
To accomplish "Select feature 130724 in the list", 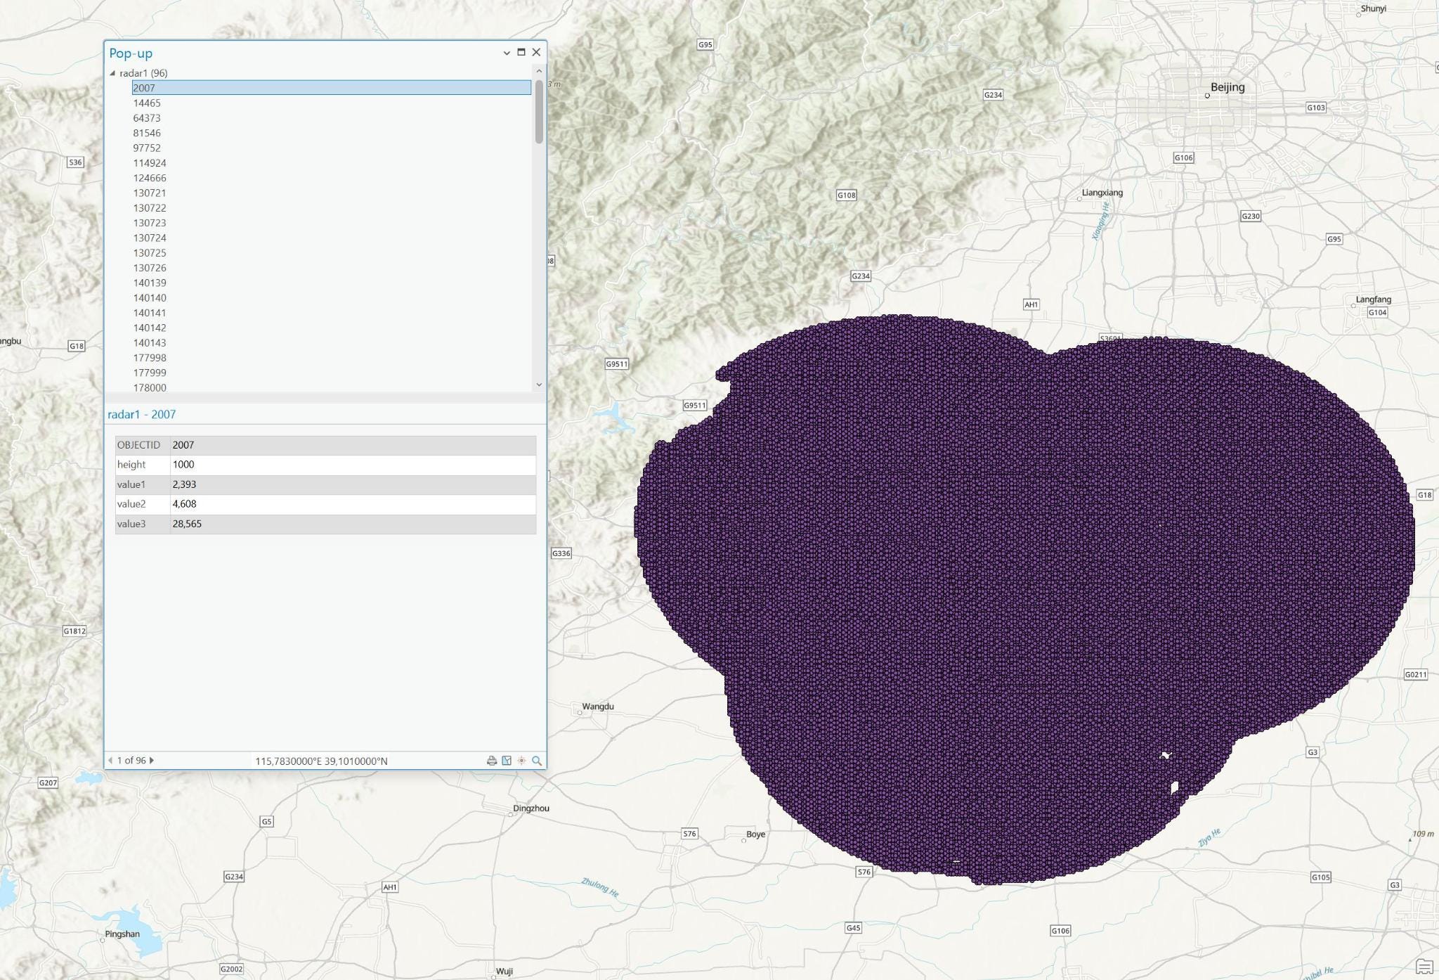I will click(x=150, y=238).
